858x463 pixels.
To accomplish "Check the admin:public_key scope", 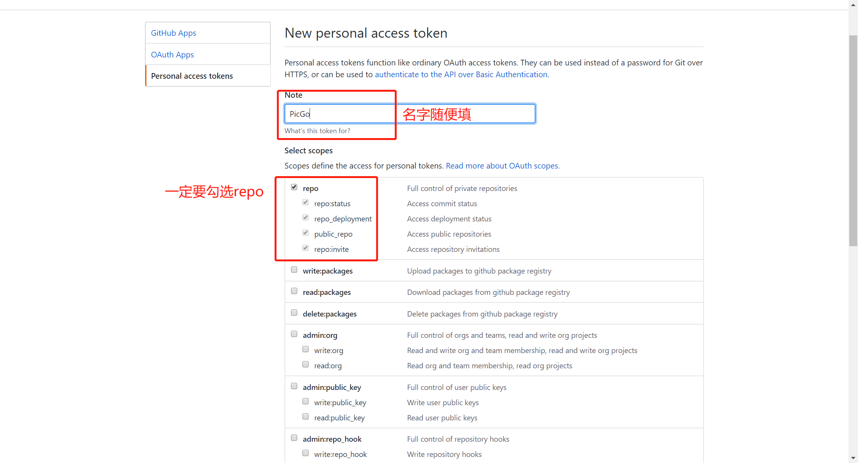I will 294,386.
